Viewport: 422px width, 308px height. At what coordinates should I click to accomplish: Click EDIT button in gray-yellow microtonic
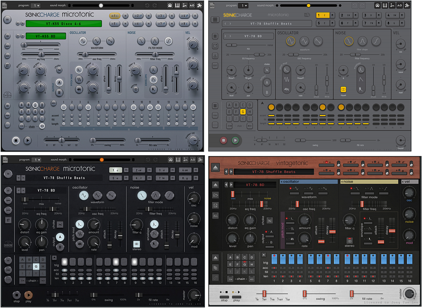tap(215, 65)
